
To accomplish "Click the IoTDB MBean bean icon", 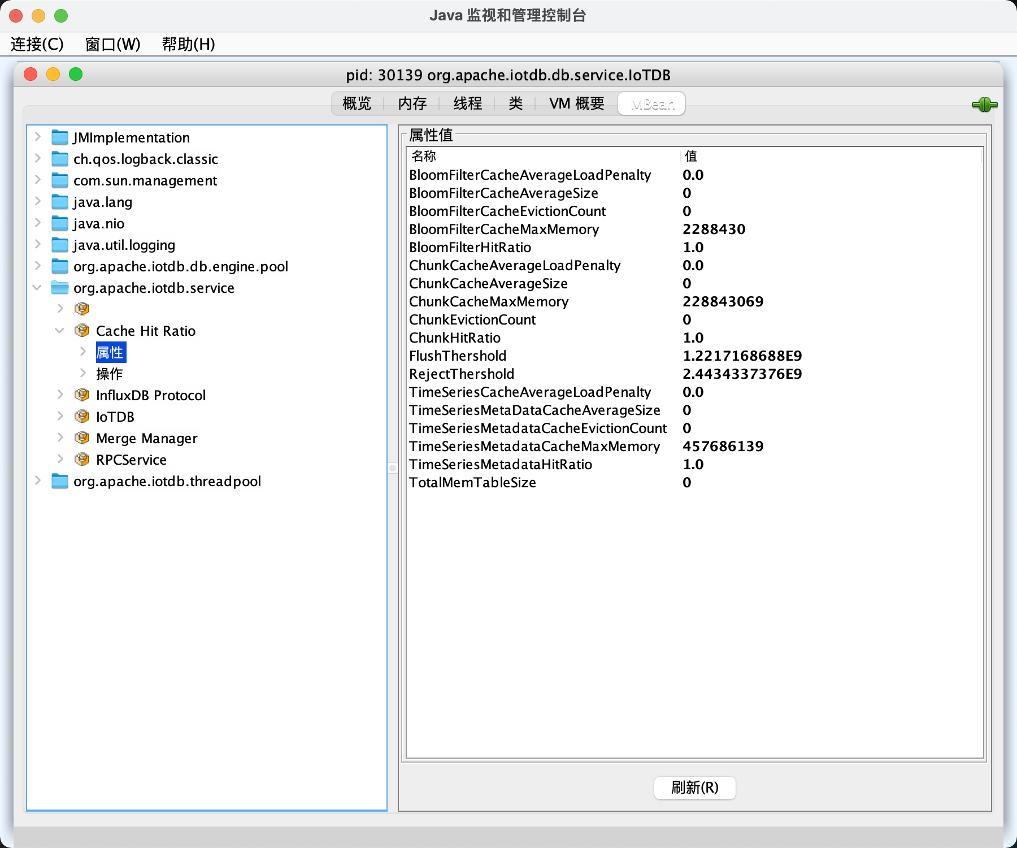I will point(82,417).
